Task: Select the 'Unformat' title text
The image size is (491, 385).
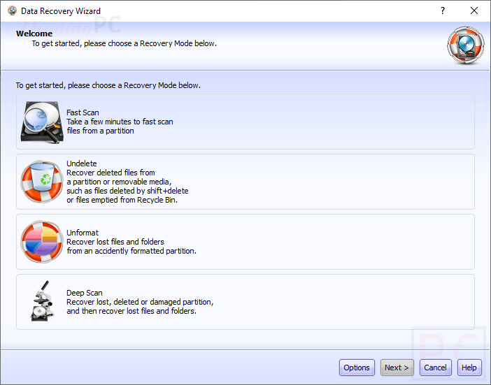Action: pyautogui.click(x=83, y=233)
